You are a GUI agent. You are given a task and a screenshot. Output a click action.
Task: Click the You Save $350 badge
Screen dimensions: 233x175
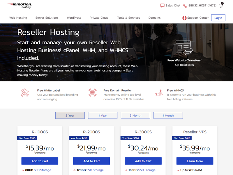point(27,138)
